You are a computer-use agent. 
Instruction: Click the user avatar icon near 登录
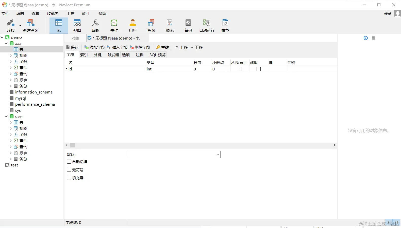397,13
